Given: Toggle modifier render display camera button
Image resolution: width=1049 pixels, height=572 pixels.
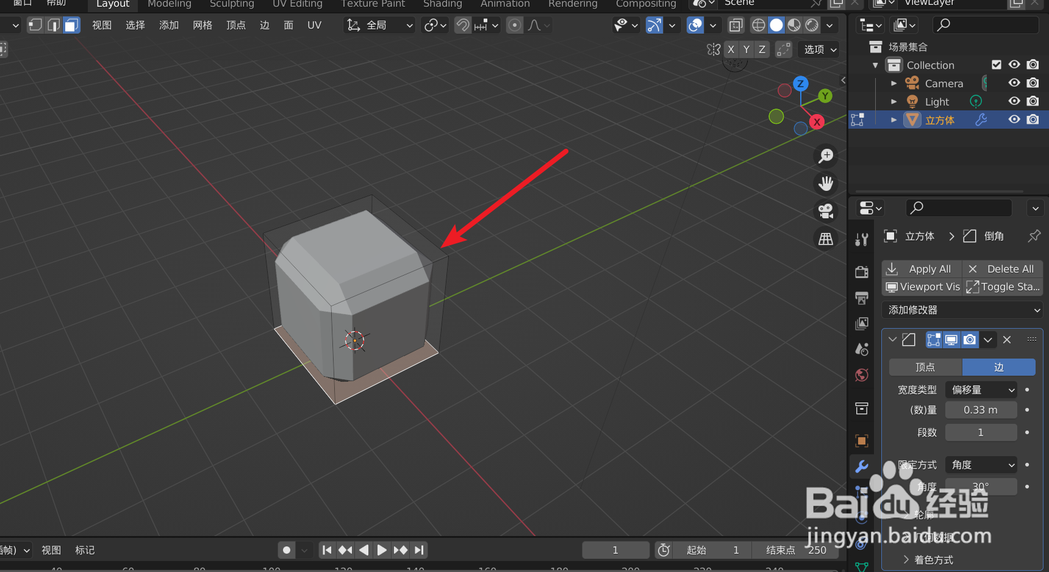Looking at the screenshot, I should [x=970, y=340].
